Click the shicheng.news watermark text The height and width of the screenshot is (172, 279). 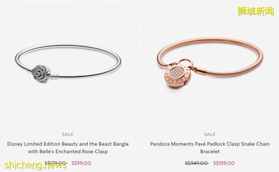coord(36,165)
